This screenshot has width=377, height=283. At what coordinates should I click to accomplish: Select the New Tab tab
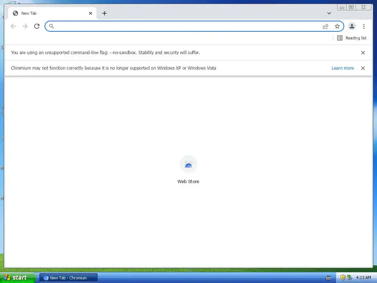click(x=52, y=13)
